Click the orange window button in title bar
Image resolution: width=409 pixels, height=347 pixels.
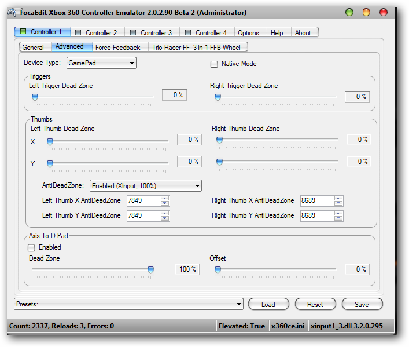tap(366, 12)
